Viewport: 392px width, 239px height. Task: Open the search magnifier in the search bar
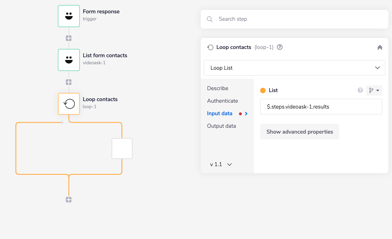click(210, 19)
